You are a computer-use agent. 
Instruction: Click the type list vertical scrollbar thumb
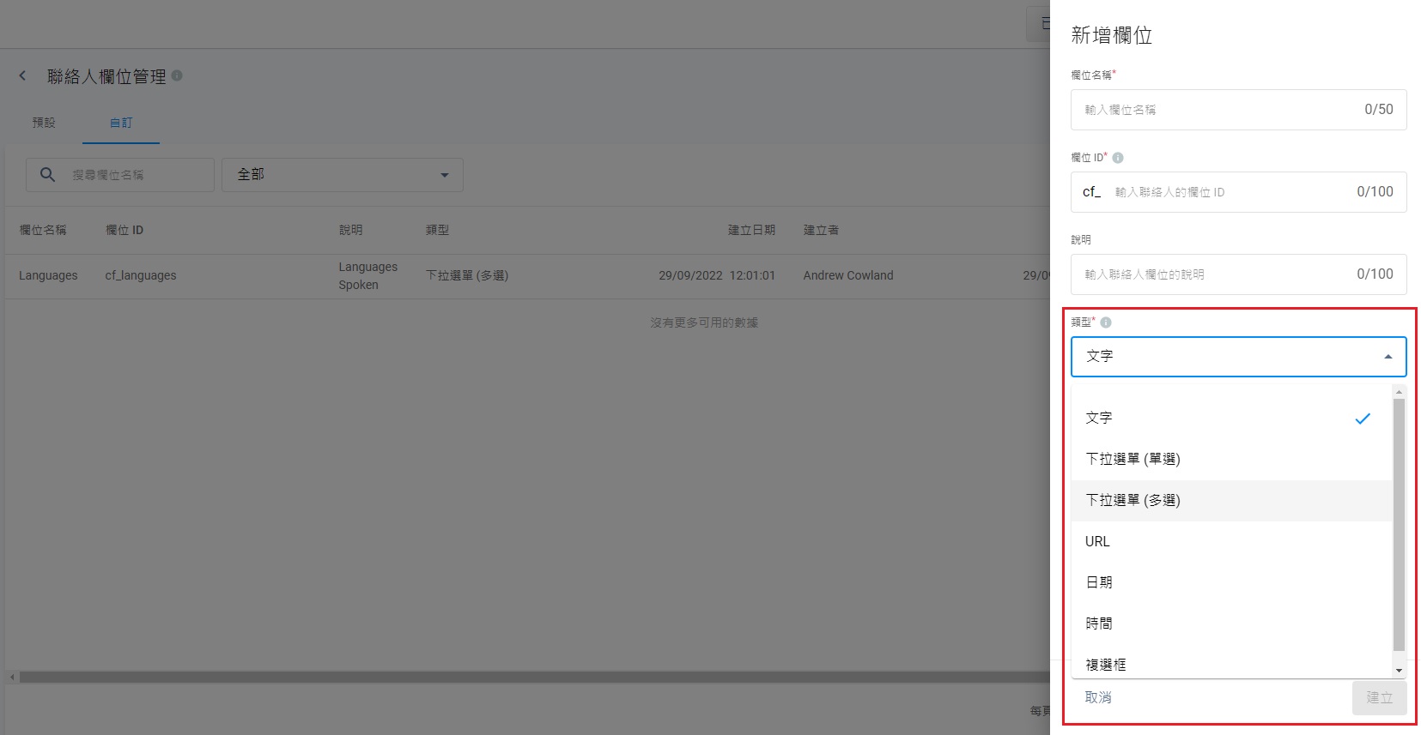coord(1399,525)
